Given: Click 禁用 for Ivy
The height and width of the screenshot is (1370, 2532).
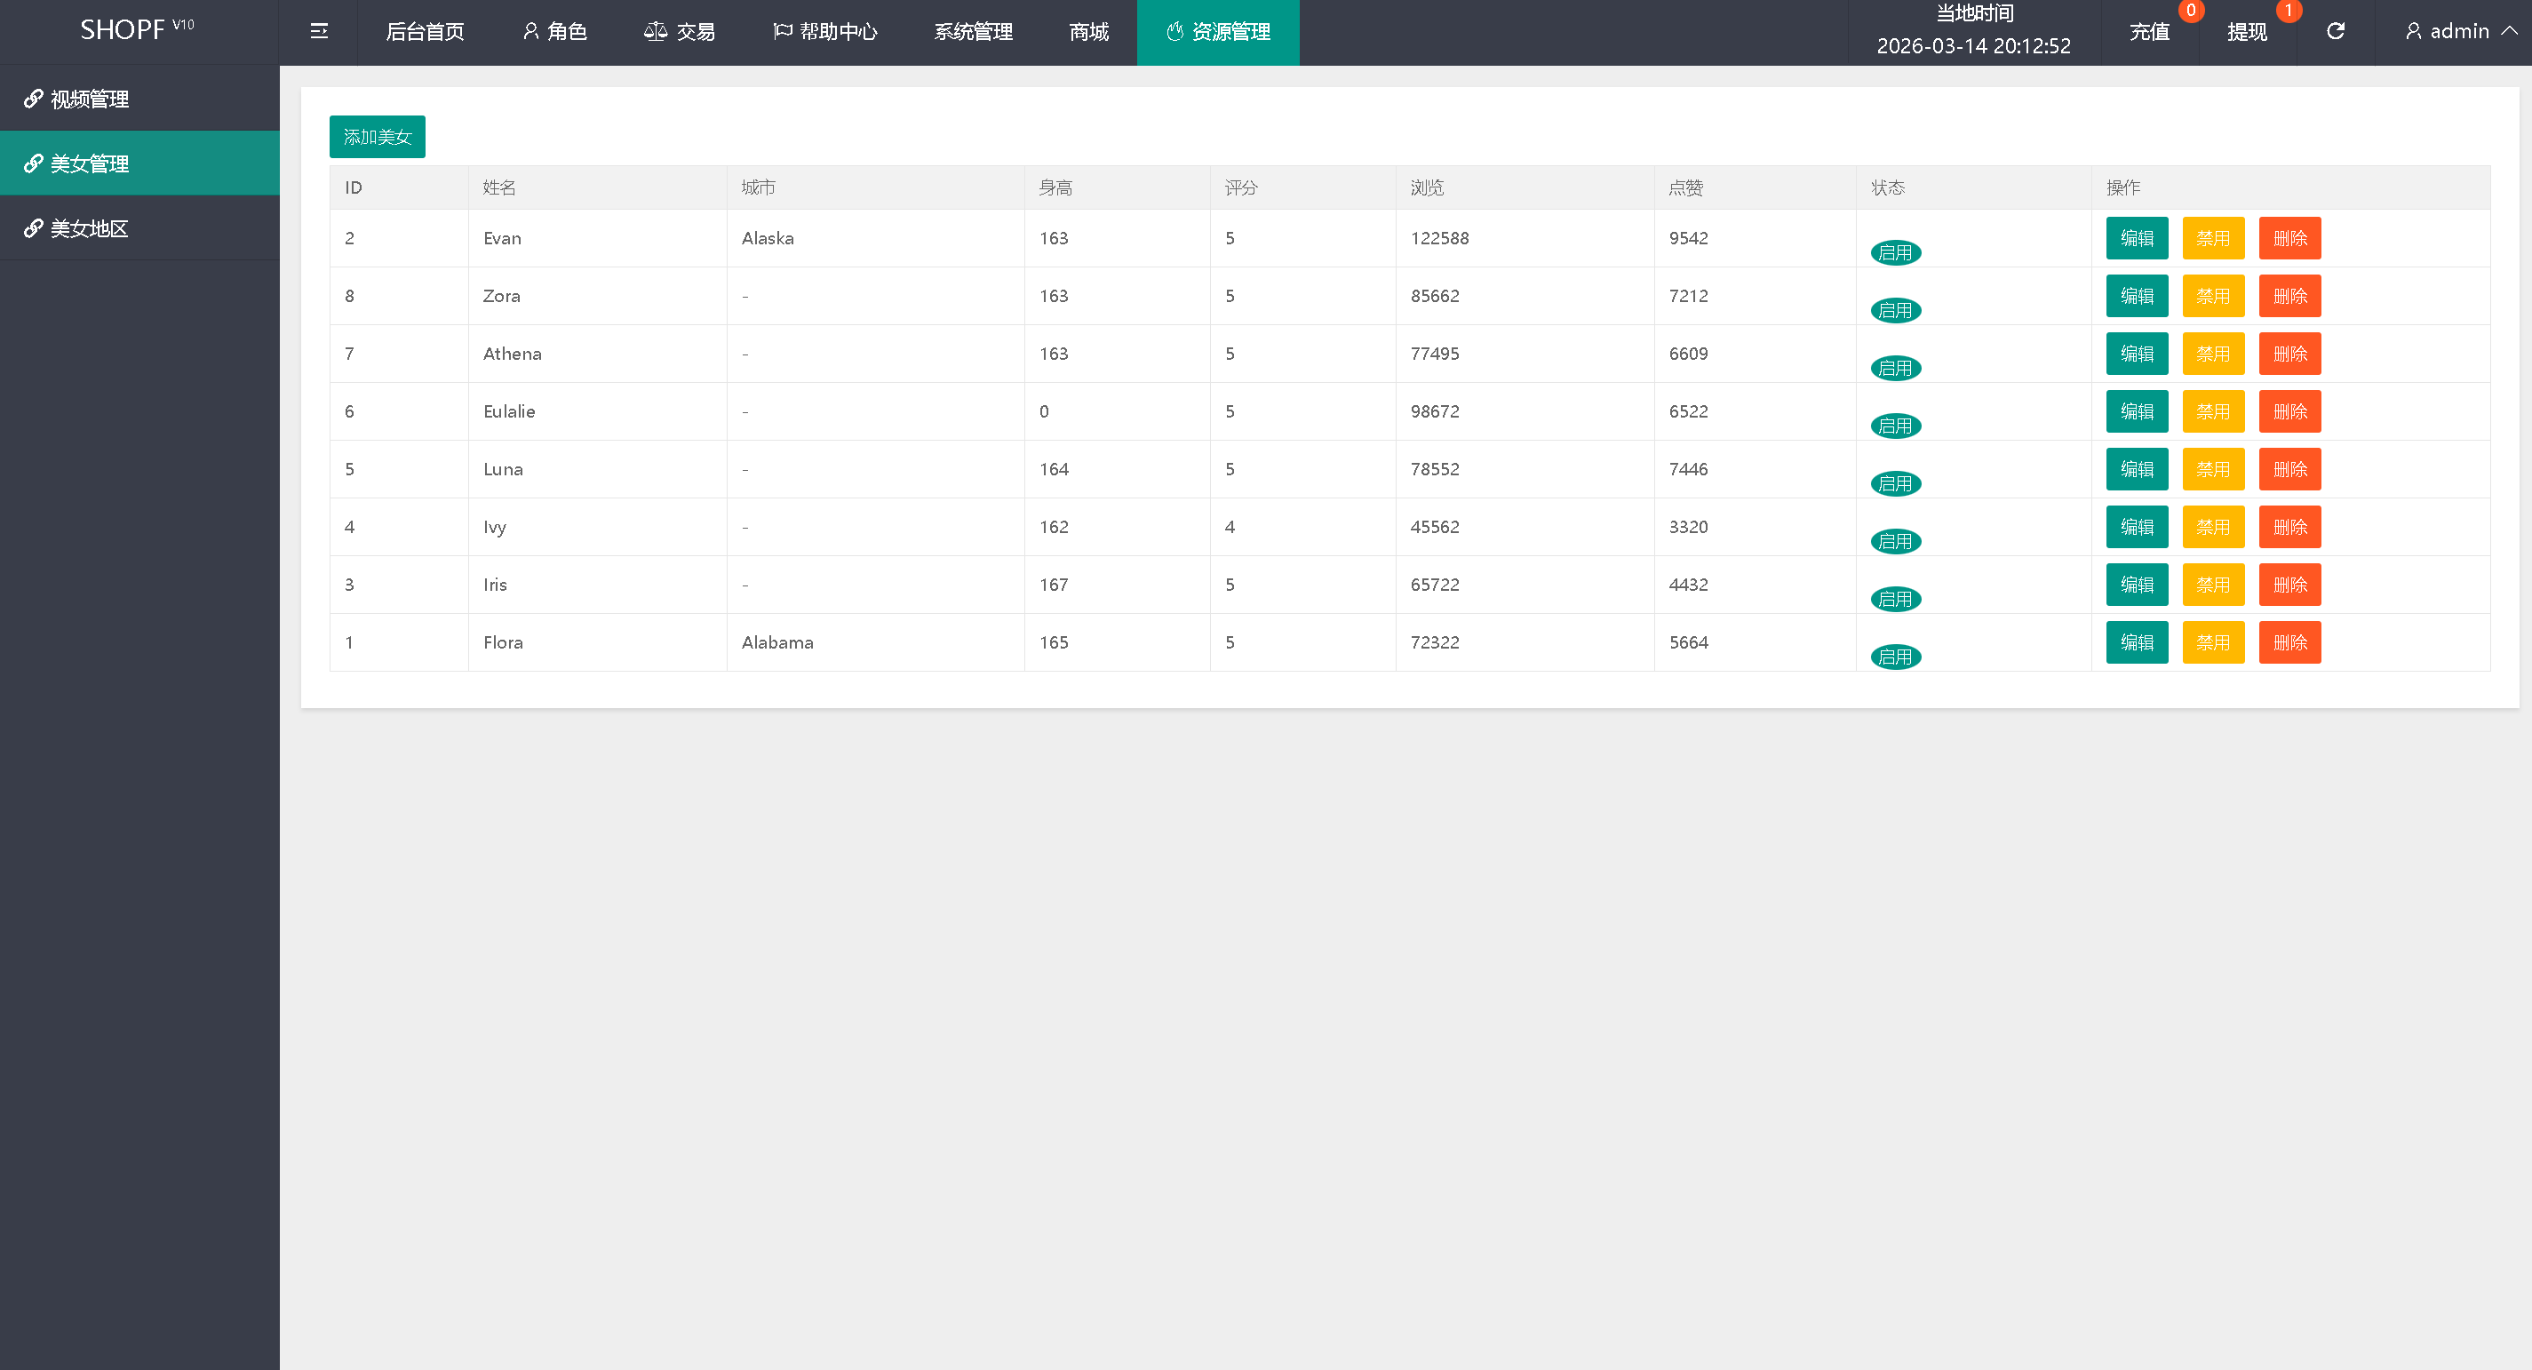Looking at the screenshot, I should coord(2214,527).
